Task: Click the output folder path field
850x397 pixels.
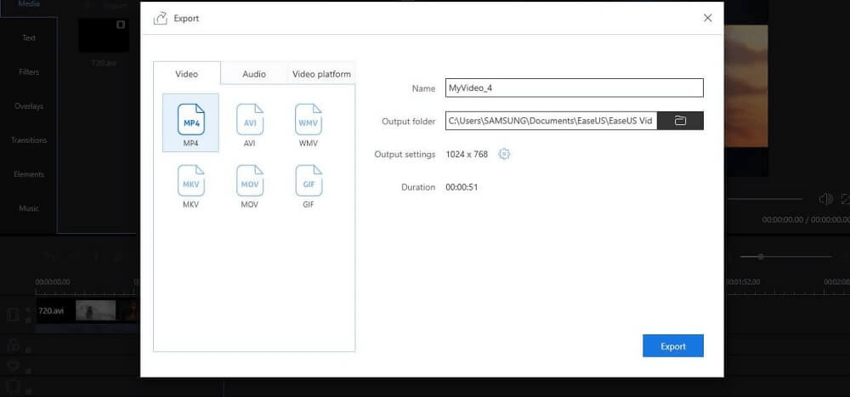Action: [x=551, y=121]
